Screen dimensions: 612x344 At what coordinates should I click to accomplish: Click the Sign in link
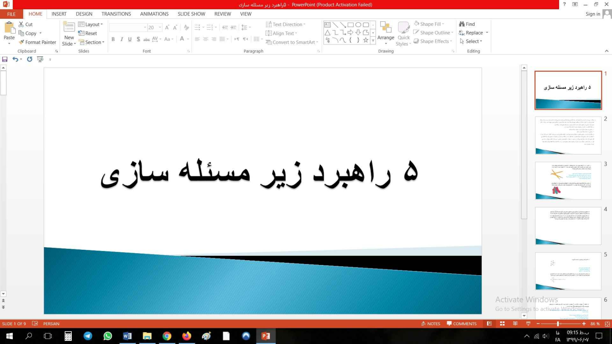pyautogui.click(x=593, y=14)
